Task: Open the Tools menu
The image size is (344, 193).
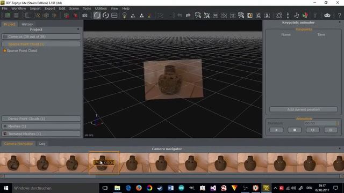Action: (x=87, y=9)
